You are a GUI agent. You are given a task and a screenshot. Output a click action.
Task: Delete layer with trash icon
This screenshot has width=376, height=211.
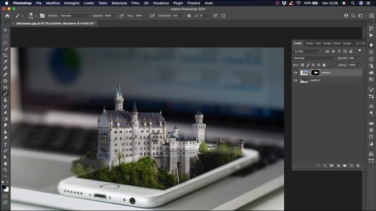[x=358, y=165]
